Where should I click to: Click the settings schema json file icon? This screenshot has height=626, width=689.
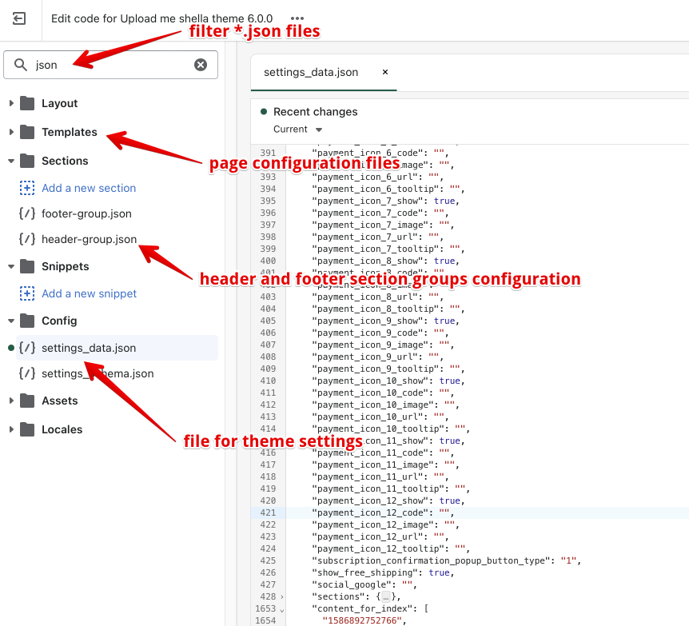[x=27, y=373]
